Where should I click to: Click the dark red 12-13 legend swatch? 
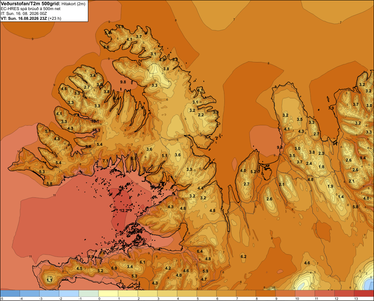click(x=344, y=294)
